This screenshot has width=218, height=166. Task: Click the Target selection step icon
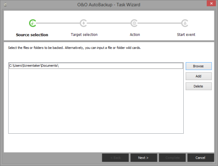point(84,23)
